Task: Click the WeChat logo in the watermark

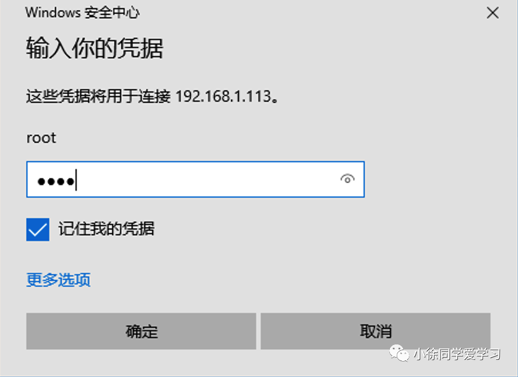Action: click(399, 353)
